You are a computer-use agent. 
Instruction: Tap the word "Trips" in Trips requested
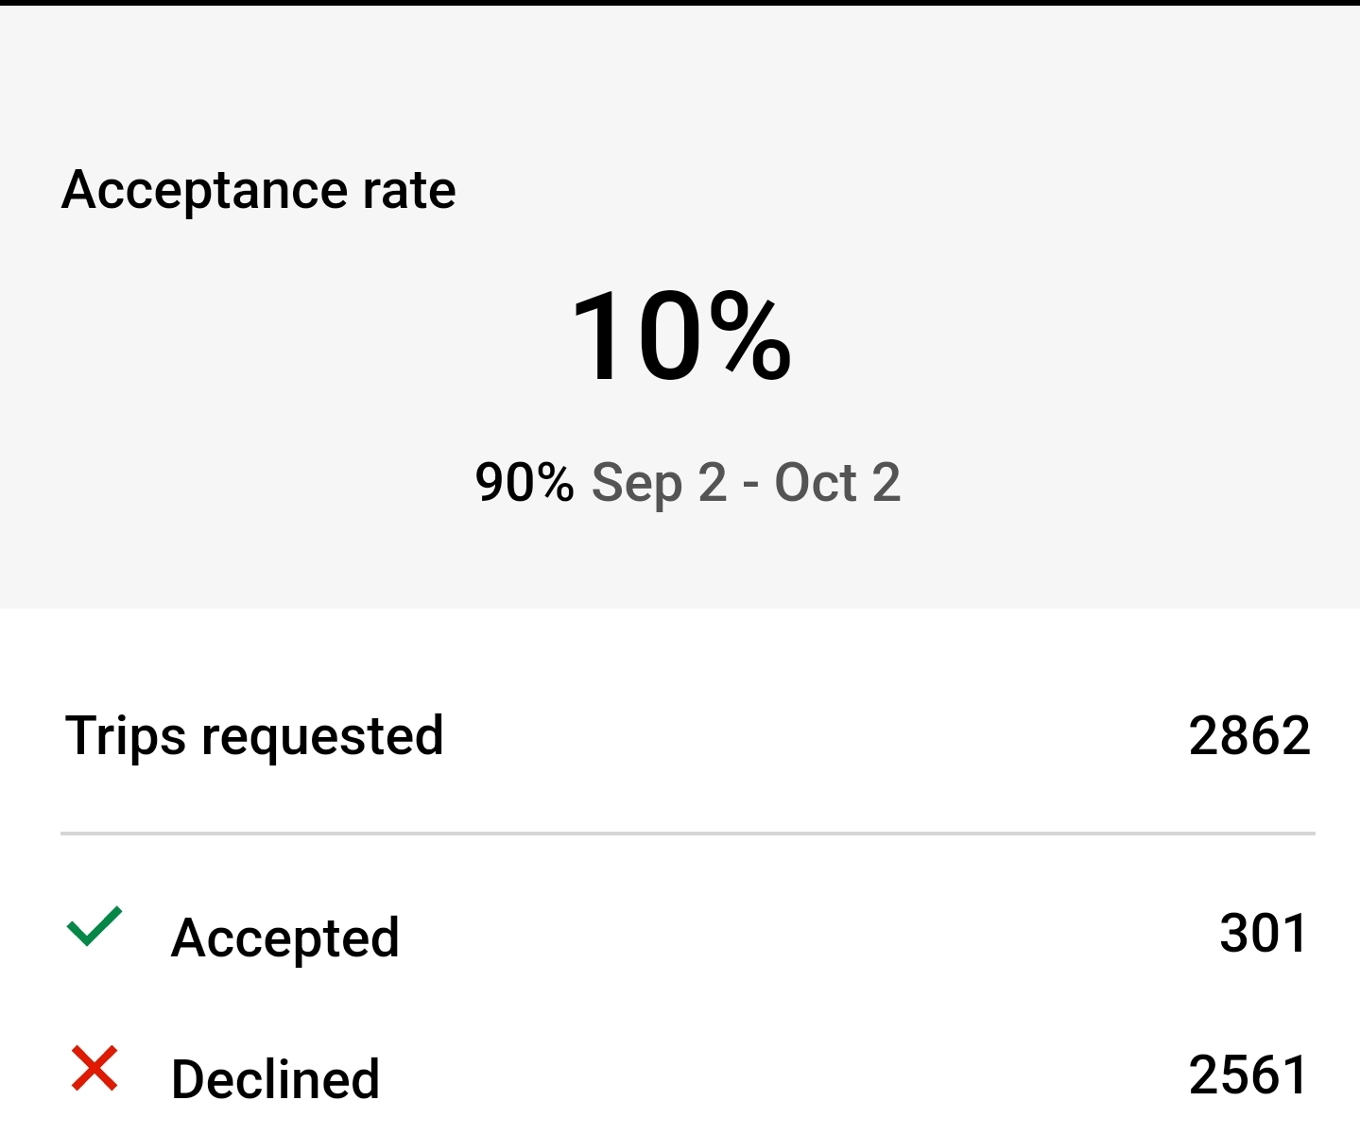coord(125,736)
